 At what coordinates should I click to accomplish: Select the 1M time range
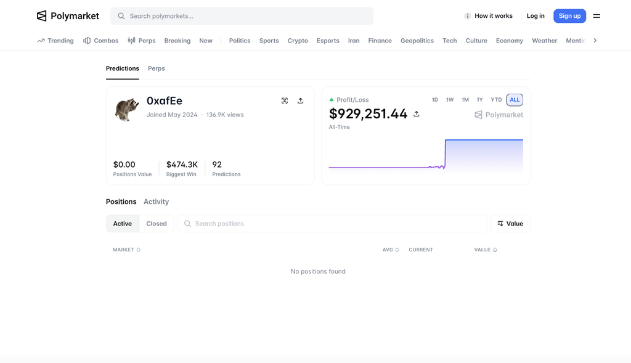pos(465,100)
